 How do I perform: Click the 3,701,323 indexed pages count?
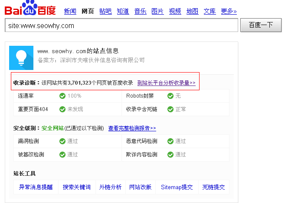[x=79, y=83]
